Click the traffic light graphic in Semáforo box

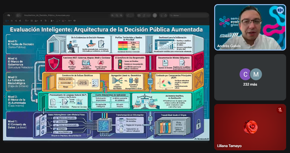pos(120,64)
